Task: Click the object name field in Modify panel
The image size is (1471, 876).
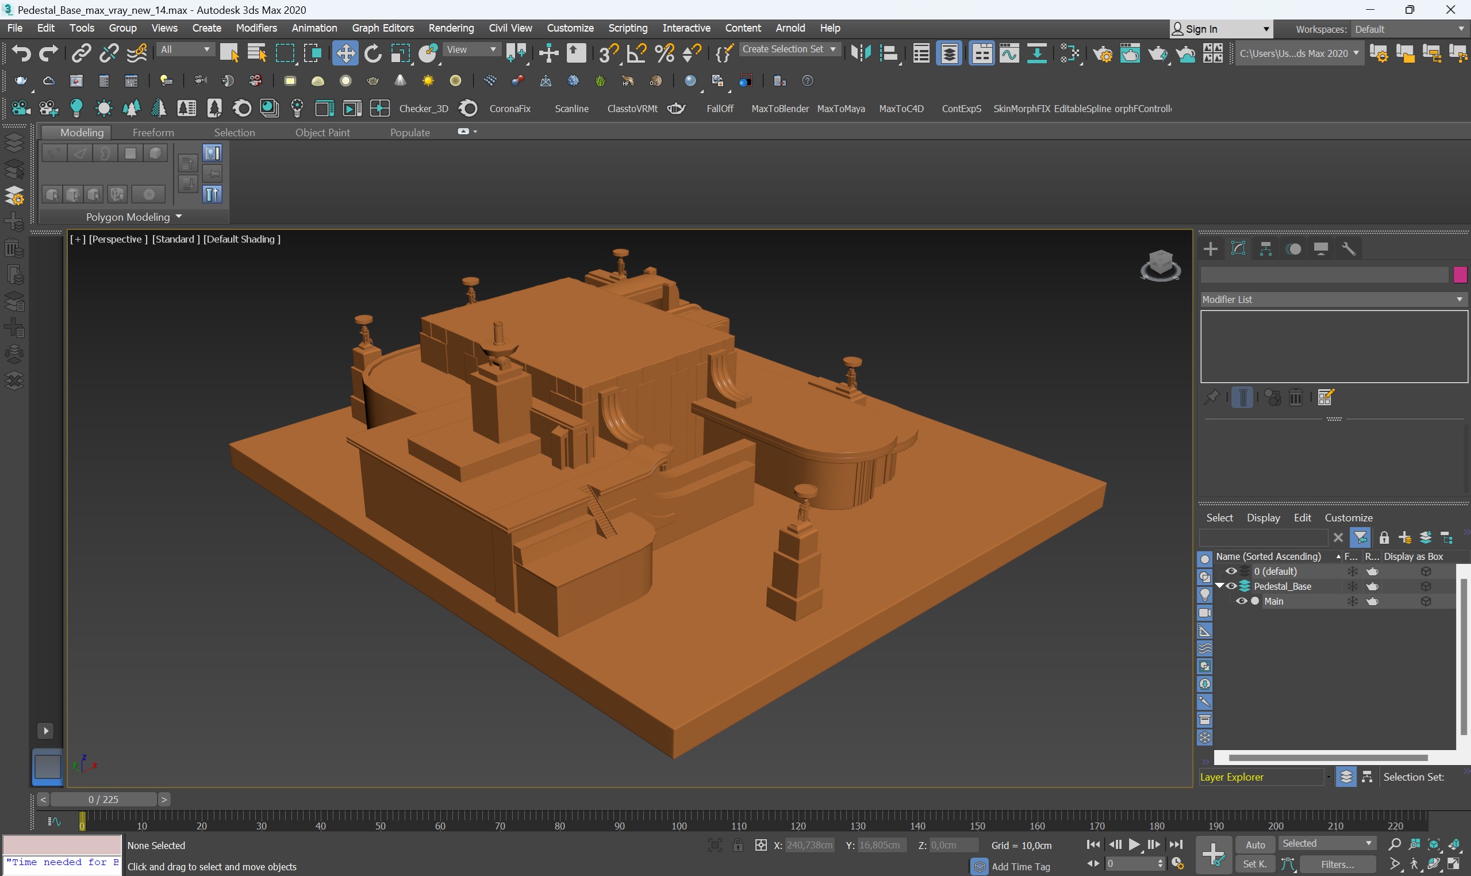Action: click(x=1324, y=275)
